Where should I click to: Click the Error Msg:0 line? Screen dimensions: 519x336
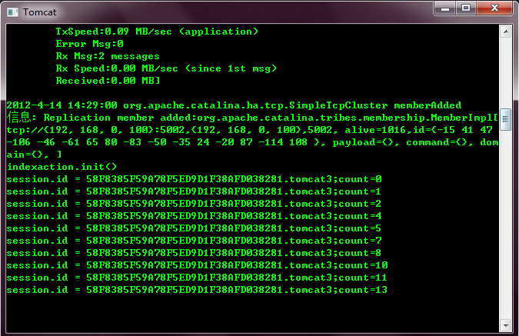coord(89,44)
